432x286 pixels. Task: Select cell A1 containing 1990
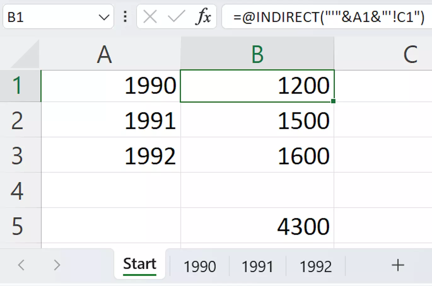[x=111, y=86]
